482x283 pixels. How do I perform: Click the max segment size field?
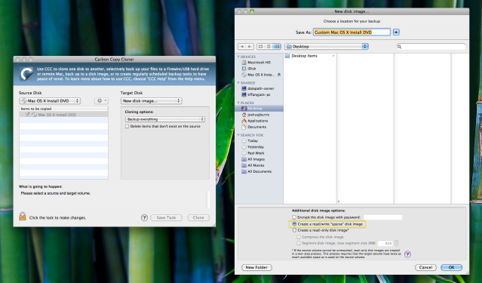point(385,243)
